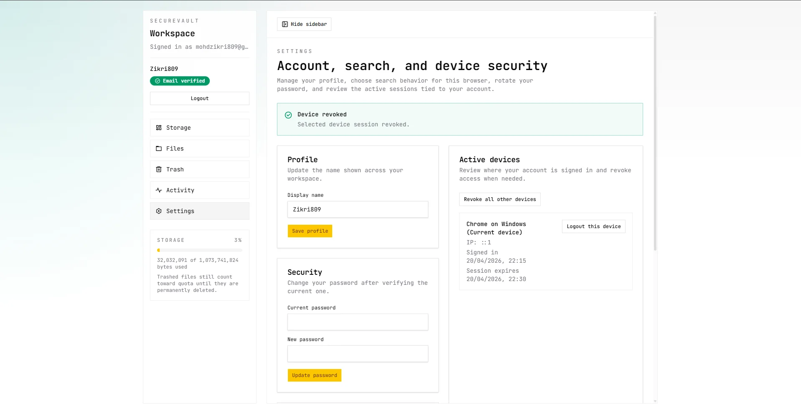This screenshot has width=801, height=412.
Task: Click the 'SECUREVAULT' brand label
Action: click(x=175, y=21)
